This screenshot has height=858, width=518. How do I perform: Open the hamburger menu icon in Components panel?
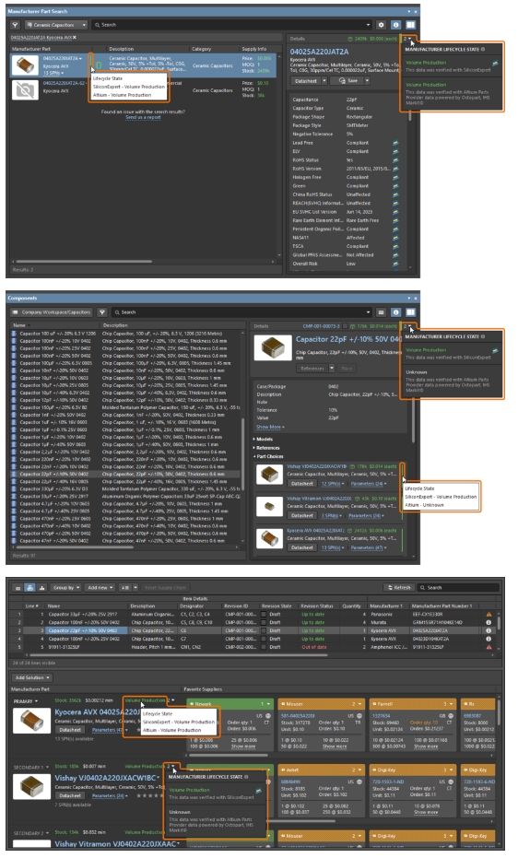(x=382, y=311)
